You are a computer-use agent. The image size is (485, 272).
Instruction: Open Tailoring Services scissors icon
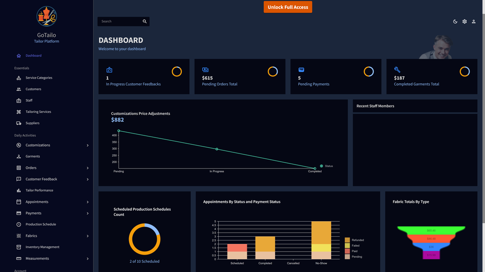click(x=18, y=112)
